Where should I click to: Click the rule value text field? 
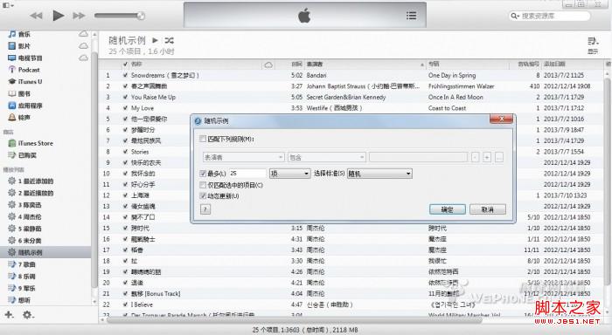pyautogui.click(x=418, y=157)
